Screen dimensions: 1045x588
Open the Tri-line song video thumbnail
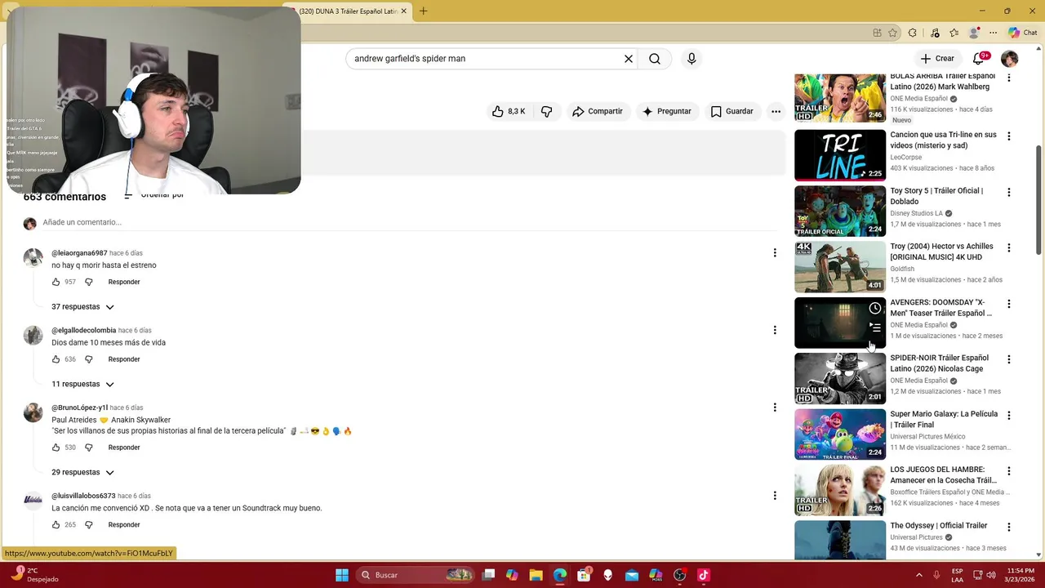[x=840, y=155]
